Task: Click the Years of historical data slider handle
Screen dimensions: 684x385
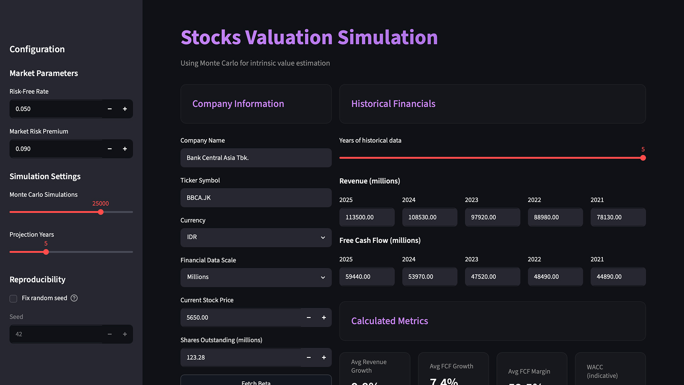Action: coord(643,158)
